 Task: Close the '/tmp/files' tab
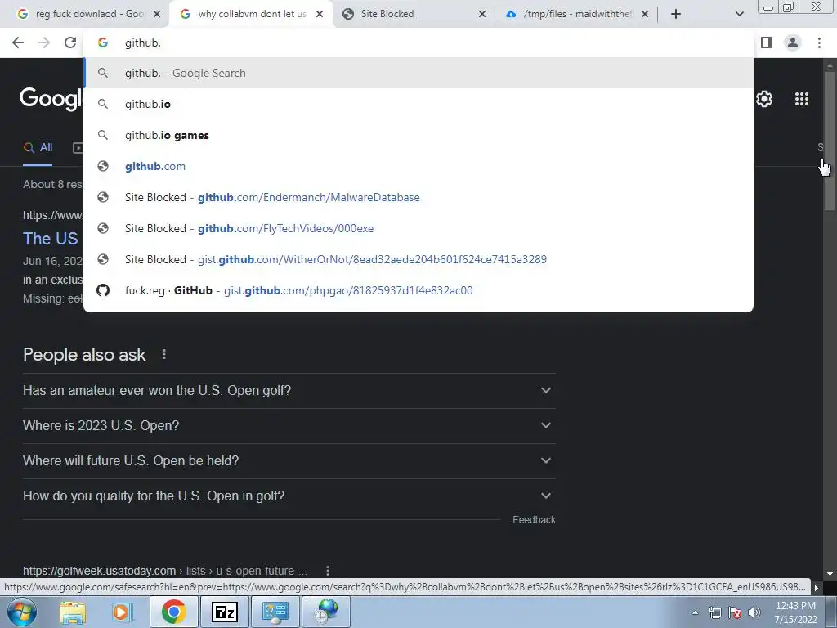point(645,14)
